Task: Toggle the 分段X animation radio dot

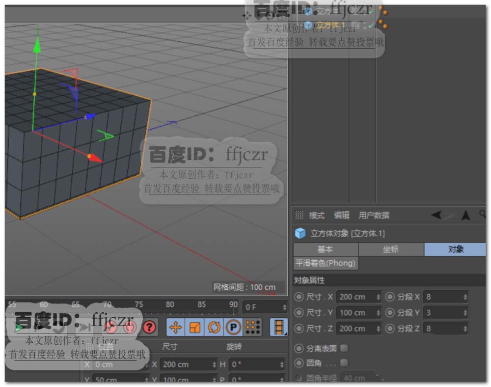Action: [390, 297]
